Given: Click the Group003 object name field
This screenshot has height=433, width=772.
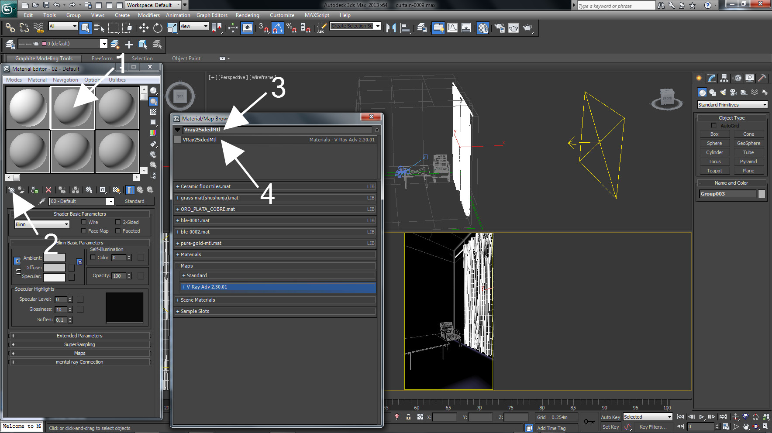Looking at the screenshot, I should (727, 194).
